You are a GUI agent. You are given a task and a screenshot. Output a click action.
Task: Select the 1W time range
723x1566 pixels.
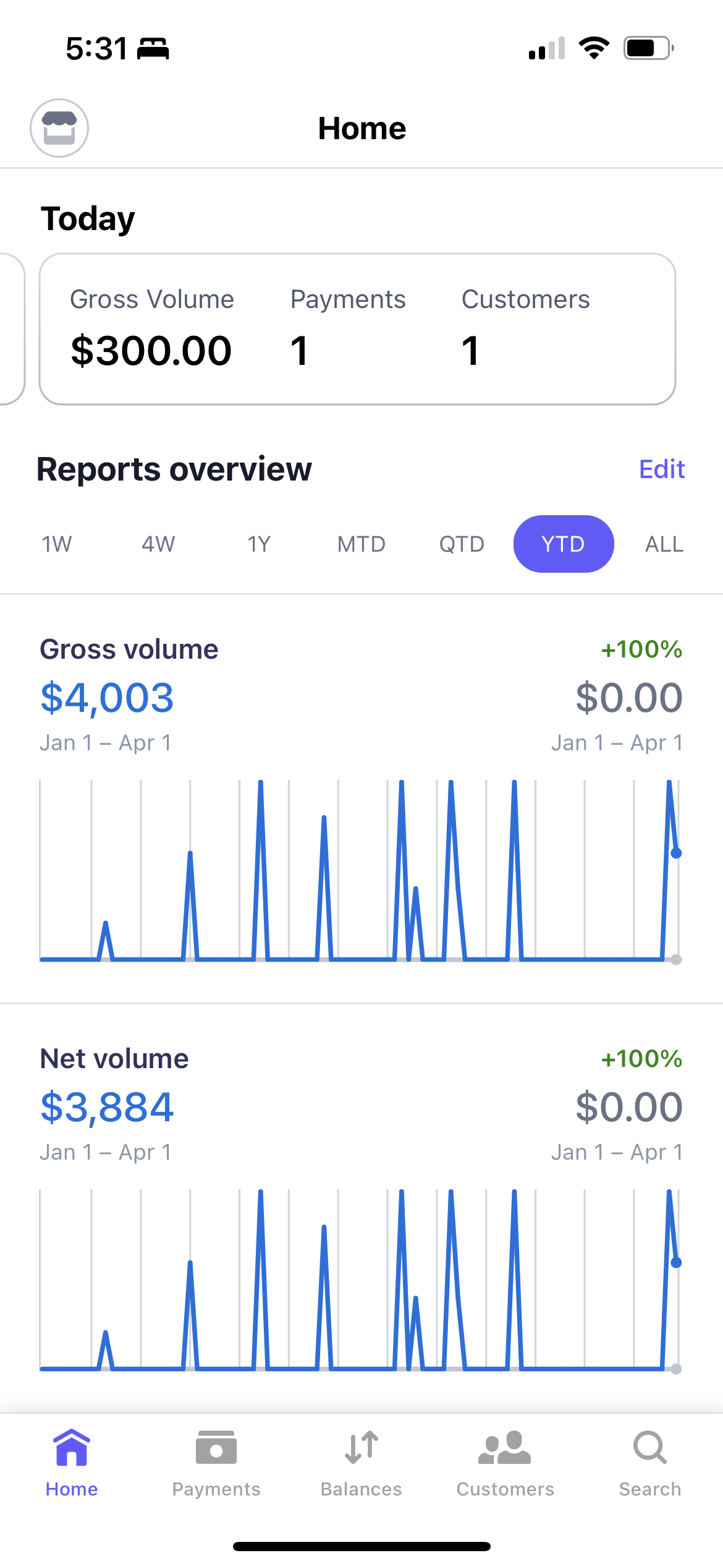[x=57, y=544]
